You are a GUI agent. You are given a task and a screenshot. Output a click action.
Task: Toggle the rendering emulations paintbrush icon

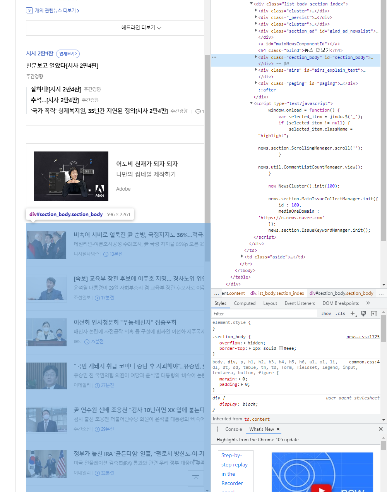click(363, 314)
